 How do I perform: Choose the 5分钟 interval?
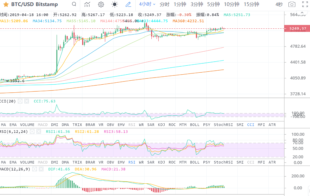point(213,4)
